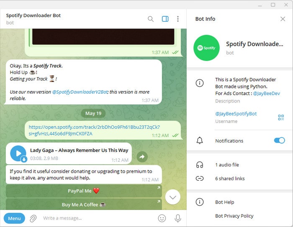Open the @SpotifyDownloaderV2Bot mention link

point(80,92)
